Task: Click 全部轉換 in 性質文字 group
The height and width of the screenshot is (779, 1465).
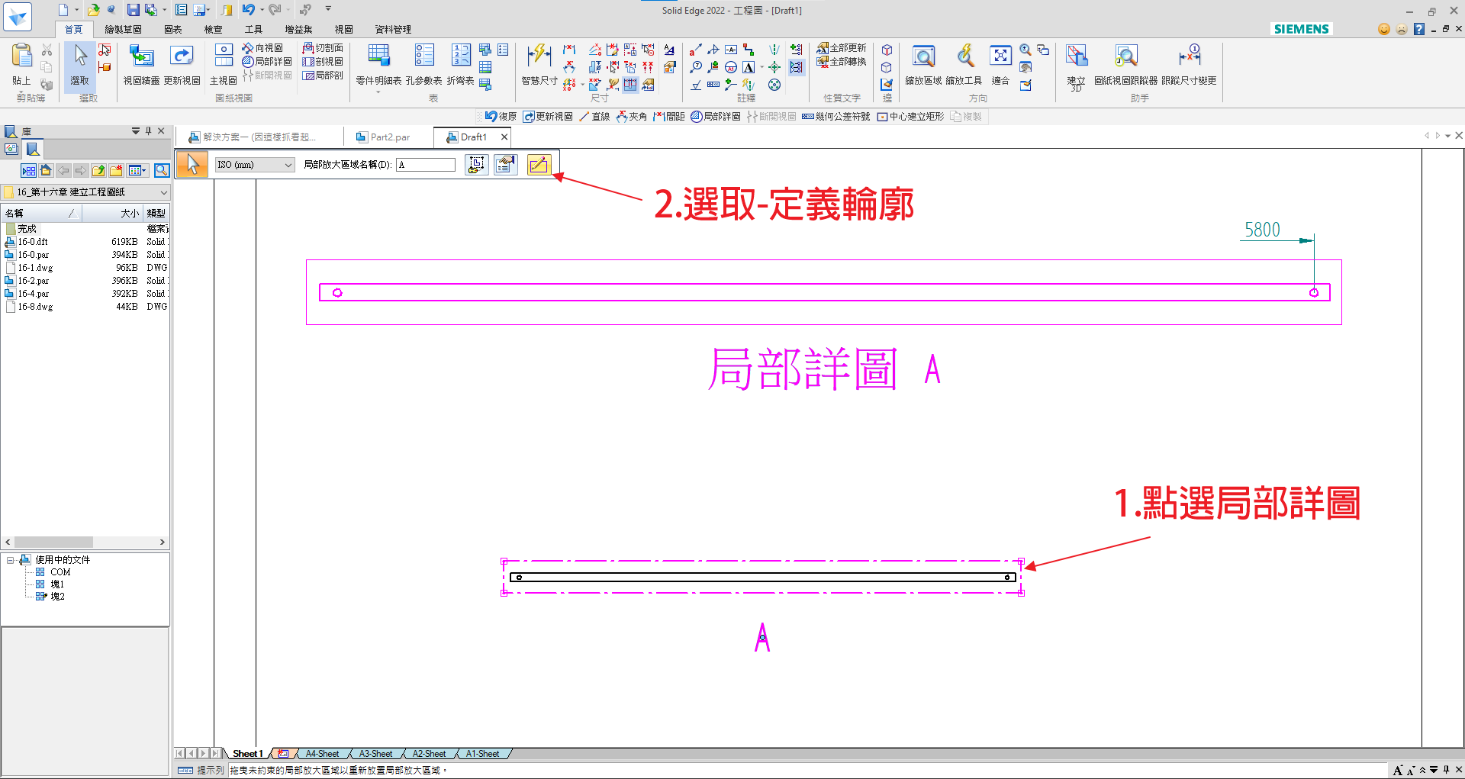Action: point(842,62)
